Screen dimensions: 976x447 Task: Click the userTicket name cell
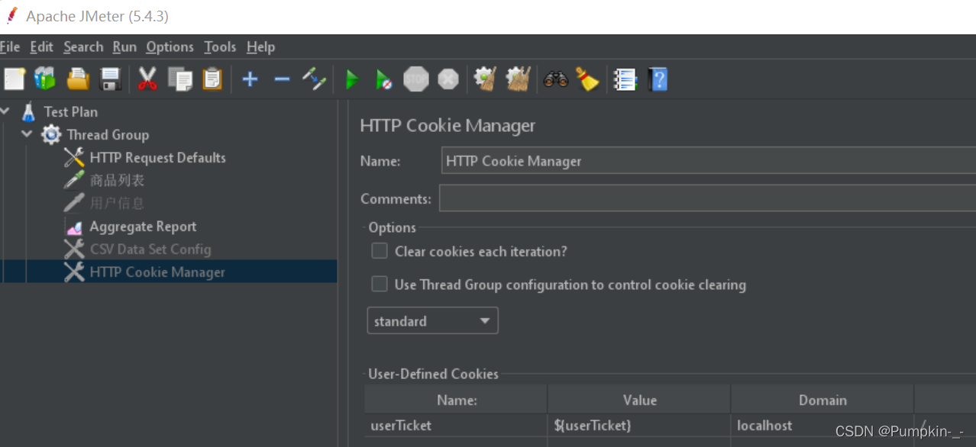point(456,426)
